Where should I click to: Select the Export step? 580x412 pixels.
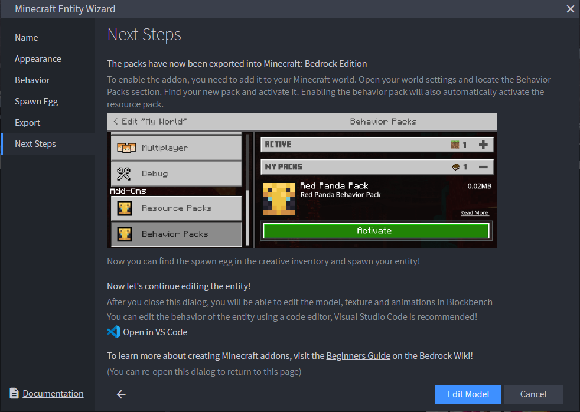[x=27, y=123]
